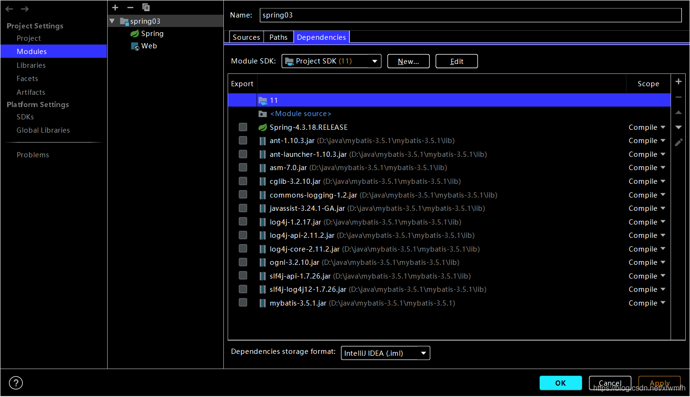690x397 pixels.
Task: Select the <Module source> row
Action: [x=449, y=114]
